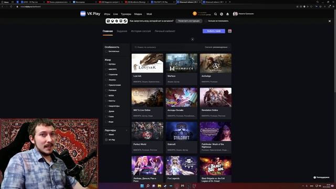Open the Perfect World game card

pos(147,138)
